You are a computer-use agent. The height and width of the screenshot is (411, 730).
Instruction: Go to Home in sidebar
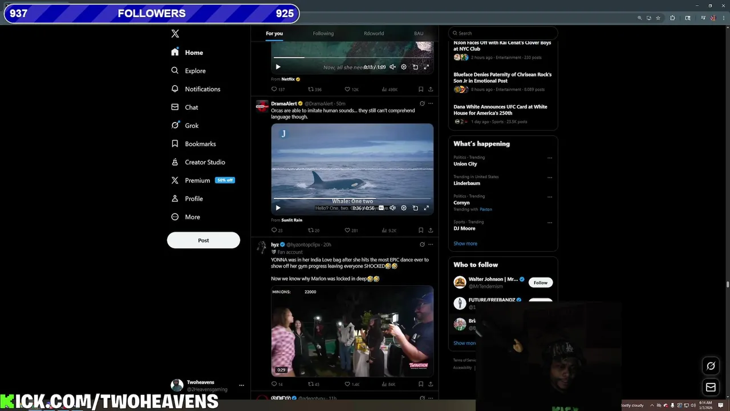pos(188,53)
